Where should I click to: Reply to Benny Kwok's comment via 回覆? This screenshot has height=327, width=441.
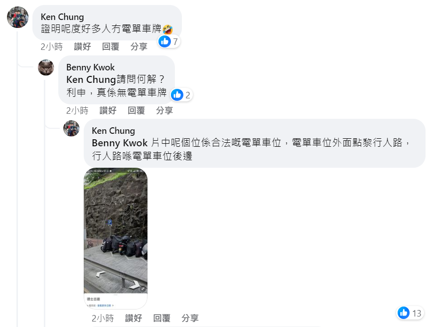[136, 110]
